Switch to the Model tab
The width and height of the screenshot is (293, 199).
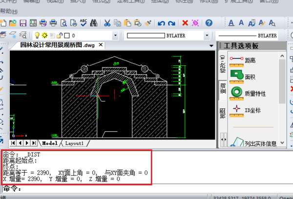pos(49,143)
